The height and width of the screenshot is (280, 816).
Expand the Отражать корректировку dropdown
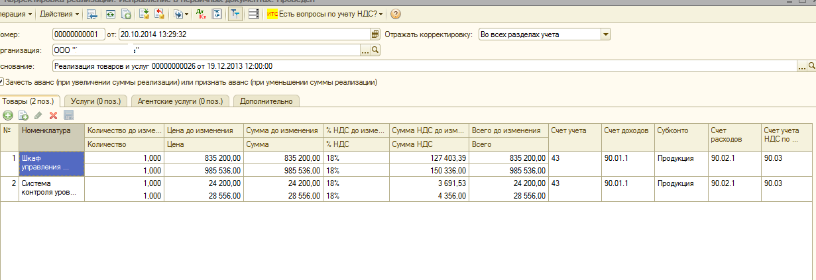[605, 34]
